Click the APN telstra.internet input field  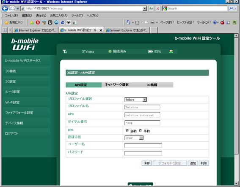pyautogui.click(x=142, y=115)
